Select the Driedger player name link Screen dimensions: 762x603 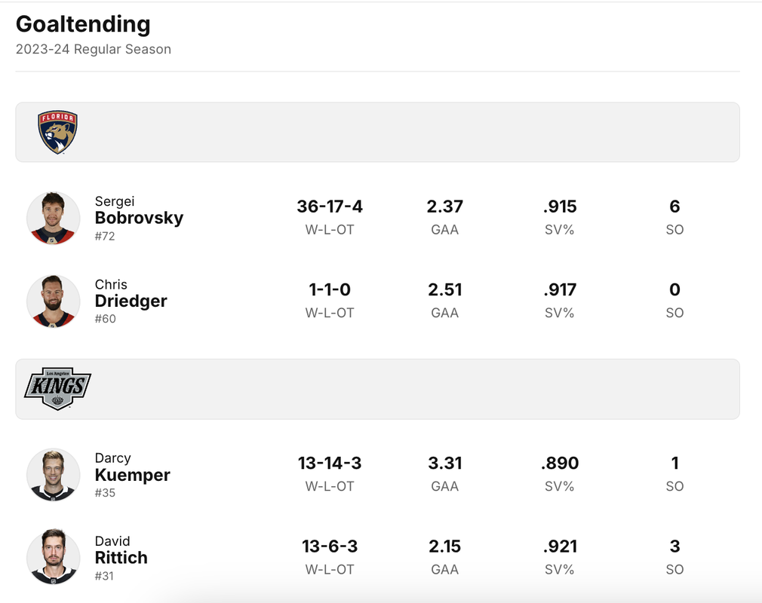click(131, 301)
